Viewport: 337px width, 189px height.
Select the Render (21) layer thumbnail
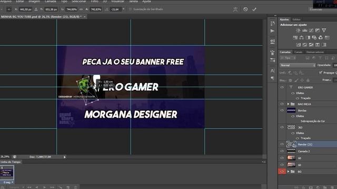click(291, 144)
